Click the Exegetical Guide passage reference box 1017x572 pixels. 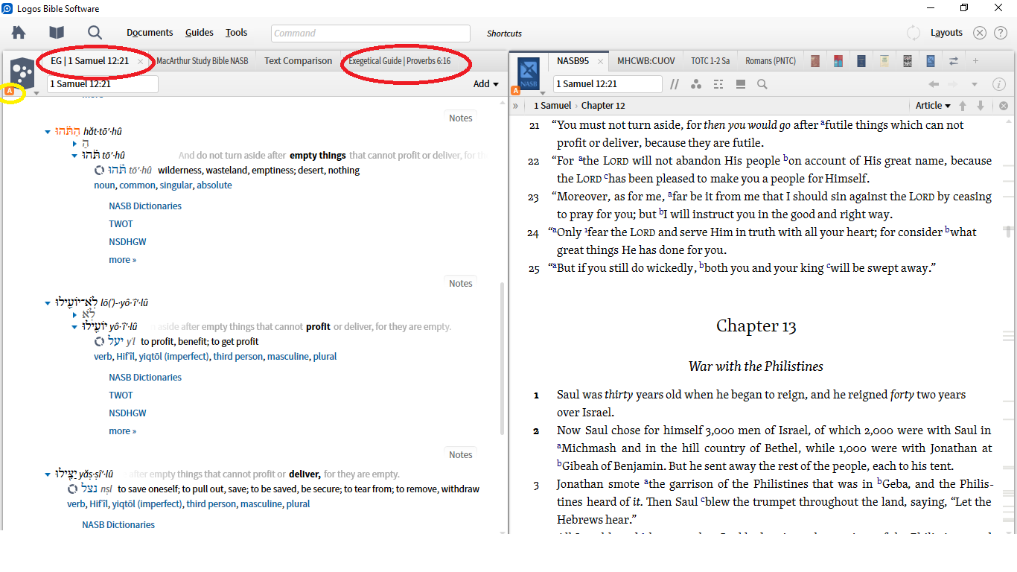[x=103, y=84]
